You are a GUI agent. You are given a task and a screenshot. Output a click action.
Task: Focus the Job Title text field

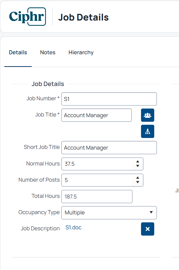(x=97, y=115)
